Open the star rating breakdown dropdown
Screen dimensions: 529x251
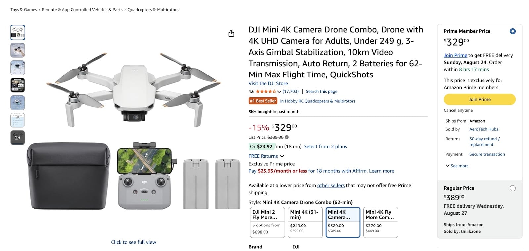point(279,91)
